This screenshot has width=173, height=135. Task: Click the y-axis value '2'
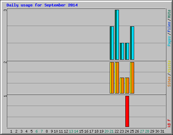click(5, 62)
